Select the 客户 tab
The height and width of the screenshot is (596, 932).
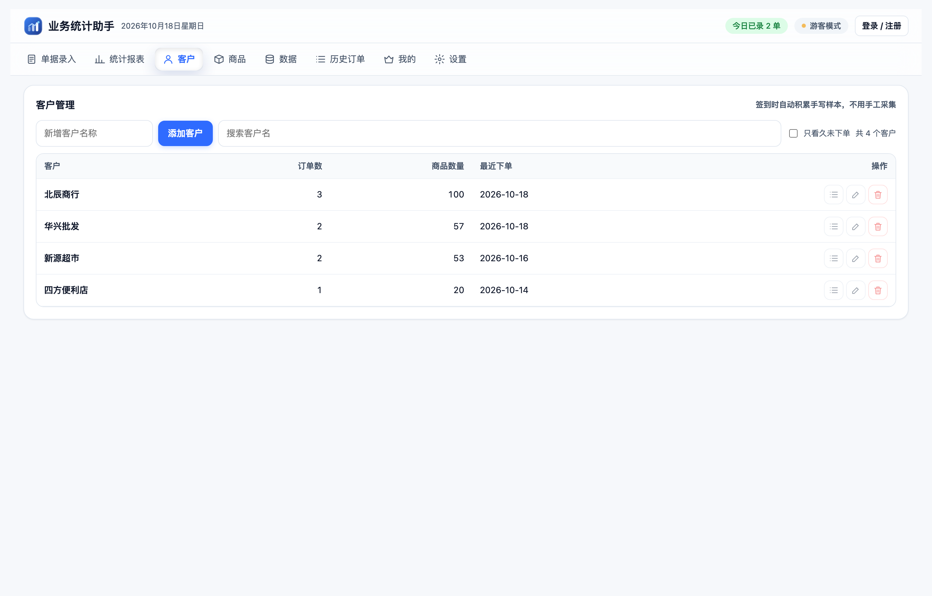pyautogui.click(x=179, y=59)
